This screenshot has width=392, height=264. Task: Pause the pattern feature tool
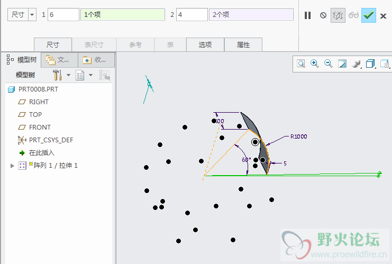click(307, 15)
